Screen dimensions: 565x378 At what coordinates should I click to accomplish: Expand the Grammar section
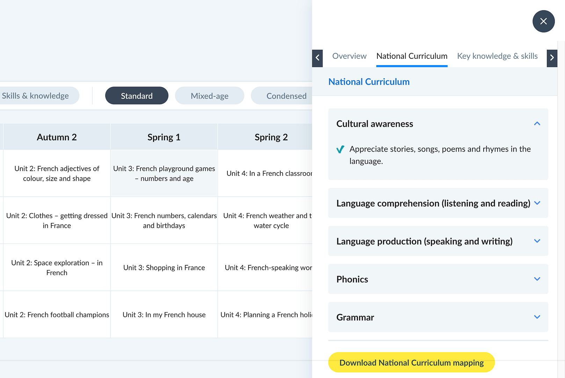pos(537,317)
